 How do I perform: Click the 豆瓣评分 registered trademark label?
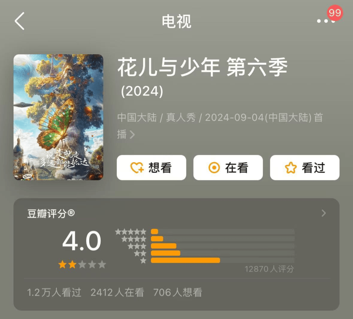(x=51, y=213)
